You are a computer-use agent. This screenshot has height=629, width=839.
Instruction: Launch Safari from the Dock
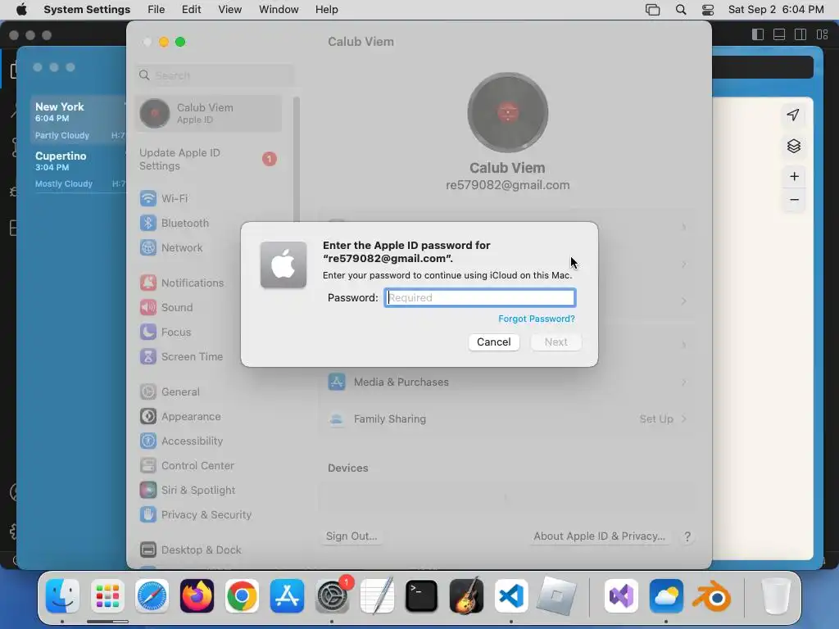(x=152, y=596)
